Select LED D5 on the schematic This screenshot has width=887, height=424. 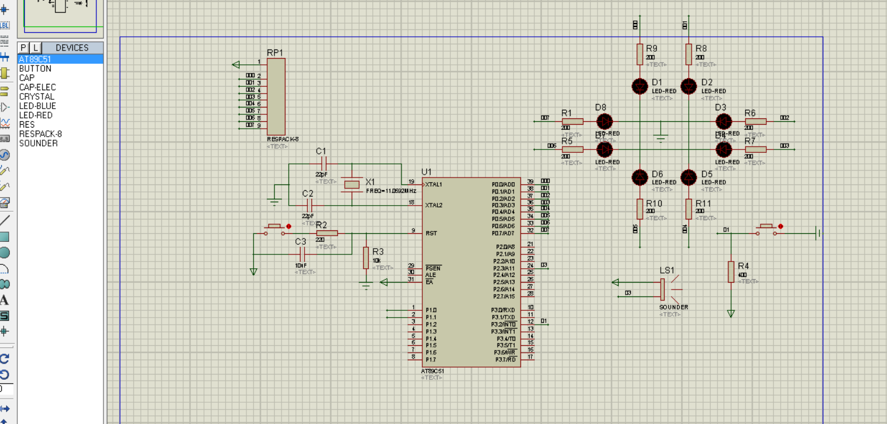(x=689, y=177)
